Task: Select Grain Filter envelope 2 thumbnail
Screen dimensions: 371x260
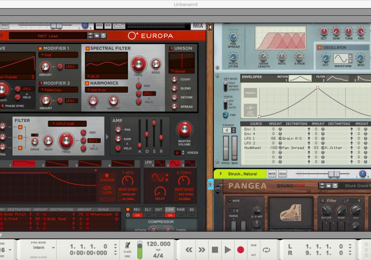Action: pyautogui.click(x=338, y=78)
